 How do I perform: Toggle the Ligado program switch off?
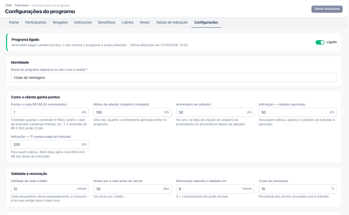320,42
